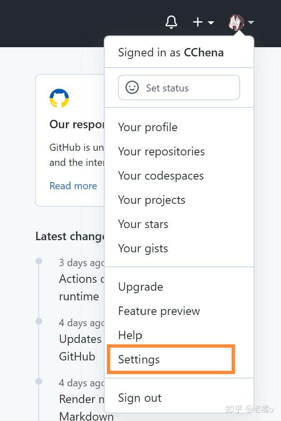Click the plus create-new icon
281x421 pixels.
[x=198, y=22]
